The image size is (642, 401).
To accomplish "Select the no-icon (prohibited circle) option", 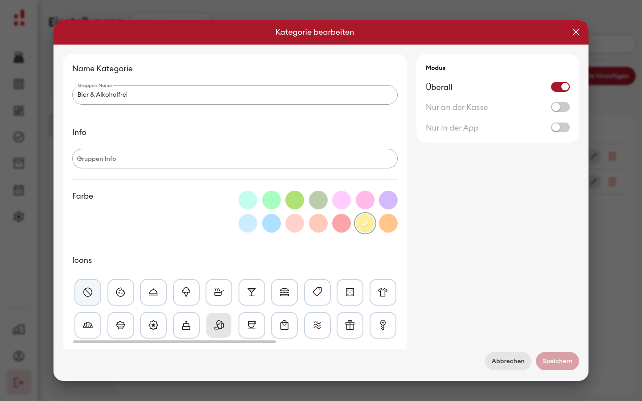I will (x=88, y=292).
